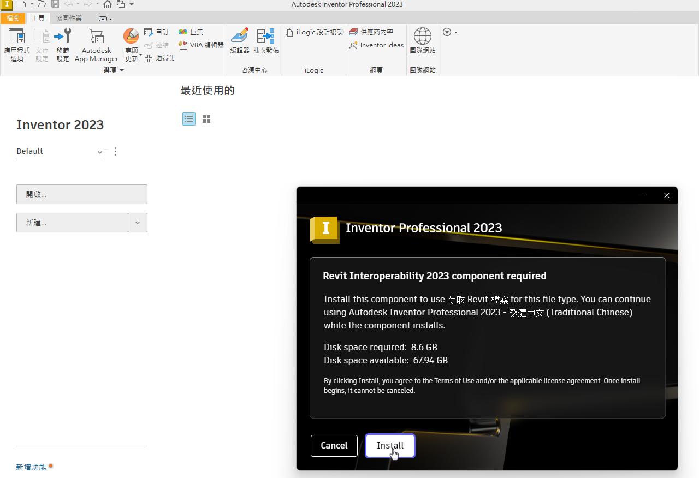Screen dimensions: 699x478
Task: Click the three-dot menu beside Default
Action: [115, 152]
